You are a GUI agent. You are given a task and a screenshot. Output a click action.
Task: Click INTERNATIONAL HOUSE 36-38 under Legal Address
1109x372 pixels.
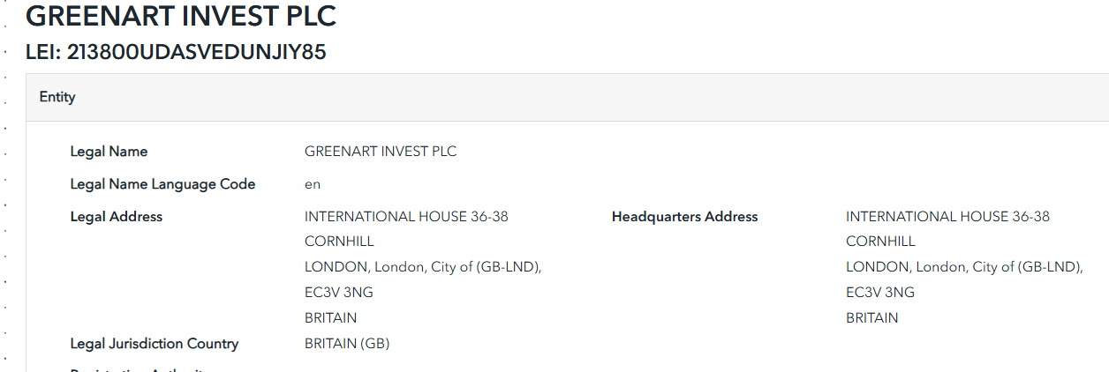point(406,217)
